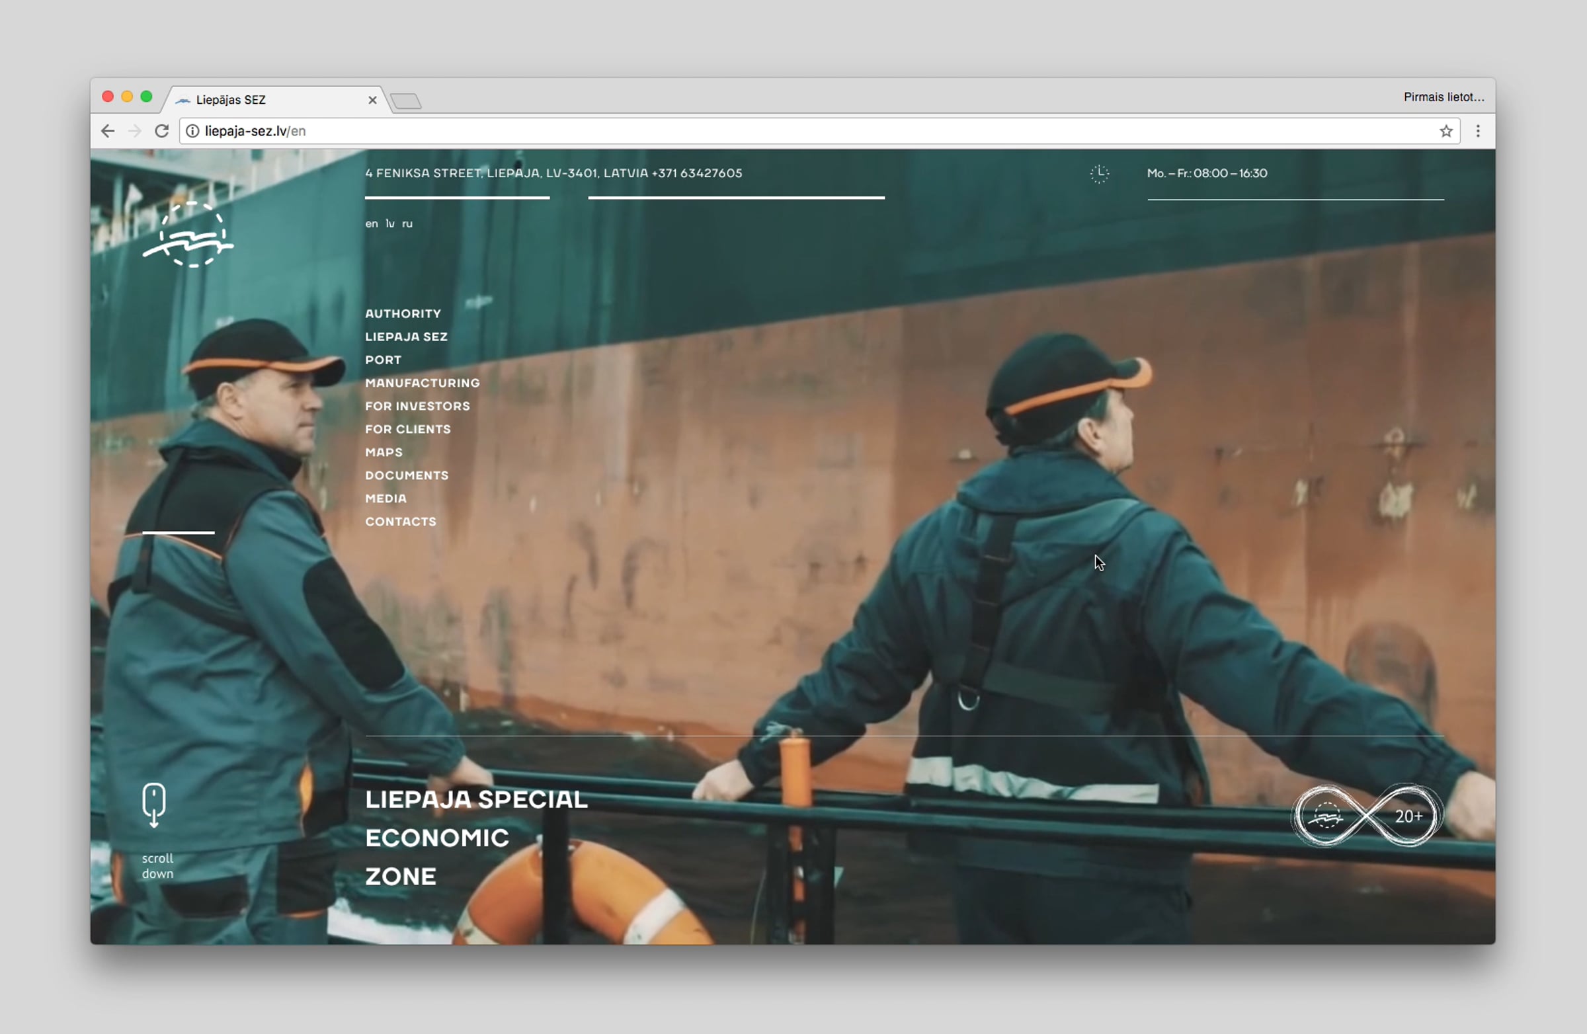Open the Liepaja SEZ menu item

407,337
